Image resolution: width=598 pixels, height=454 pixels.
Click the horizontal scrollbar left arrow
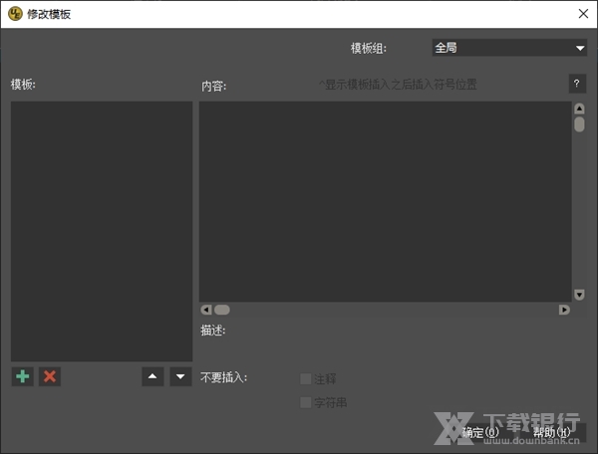click(206, 310)
